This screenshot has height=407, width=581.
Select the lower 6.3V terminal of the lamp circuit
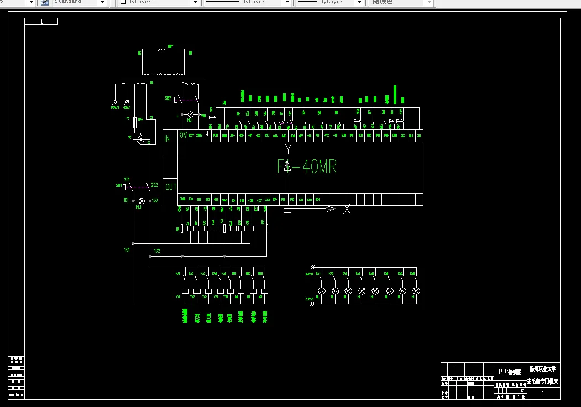click(x=312, y=304)
